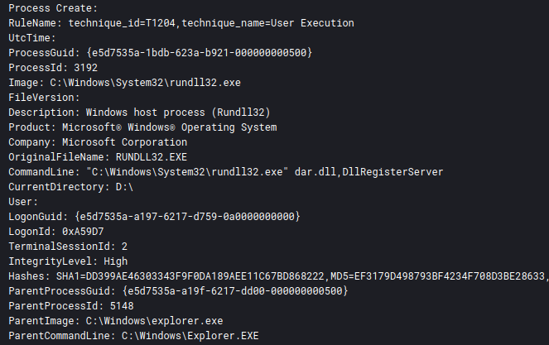Click TerminalSessionId value 2
Viewport: 549px width, 345px height.
pyautogui.click(x=125, y=247)
